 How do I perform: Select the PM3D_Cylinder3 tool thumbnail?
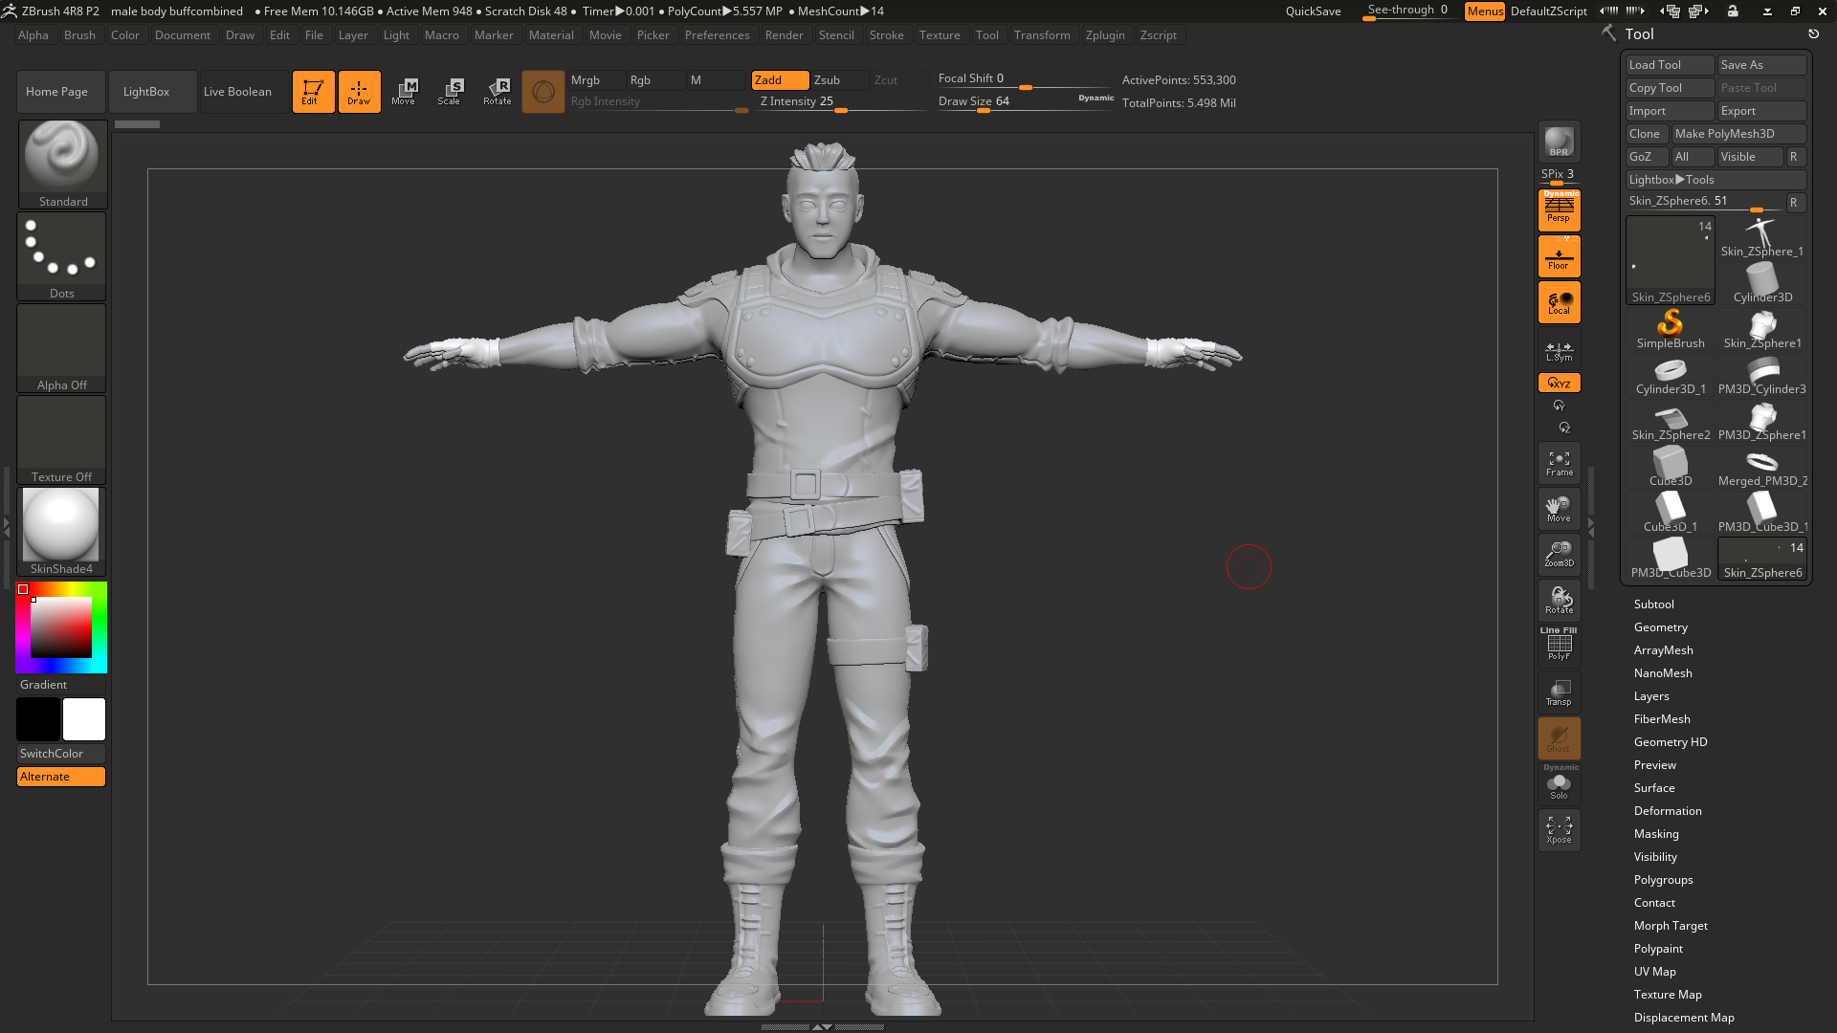pos(1762,376)
